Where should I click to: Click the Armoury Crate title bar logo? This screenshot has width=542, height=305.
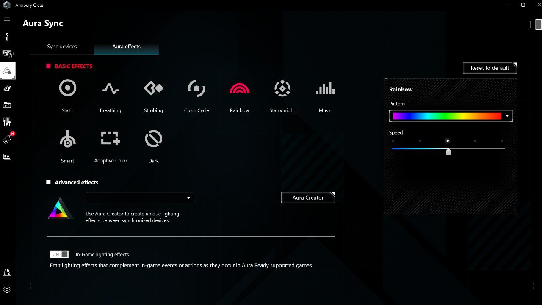7,5
